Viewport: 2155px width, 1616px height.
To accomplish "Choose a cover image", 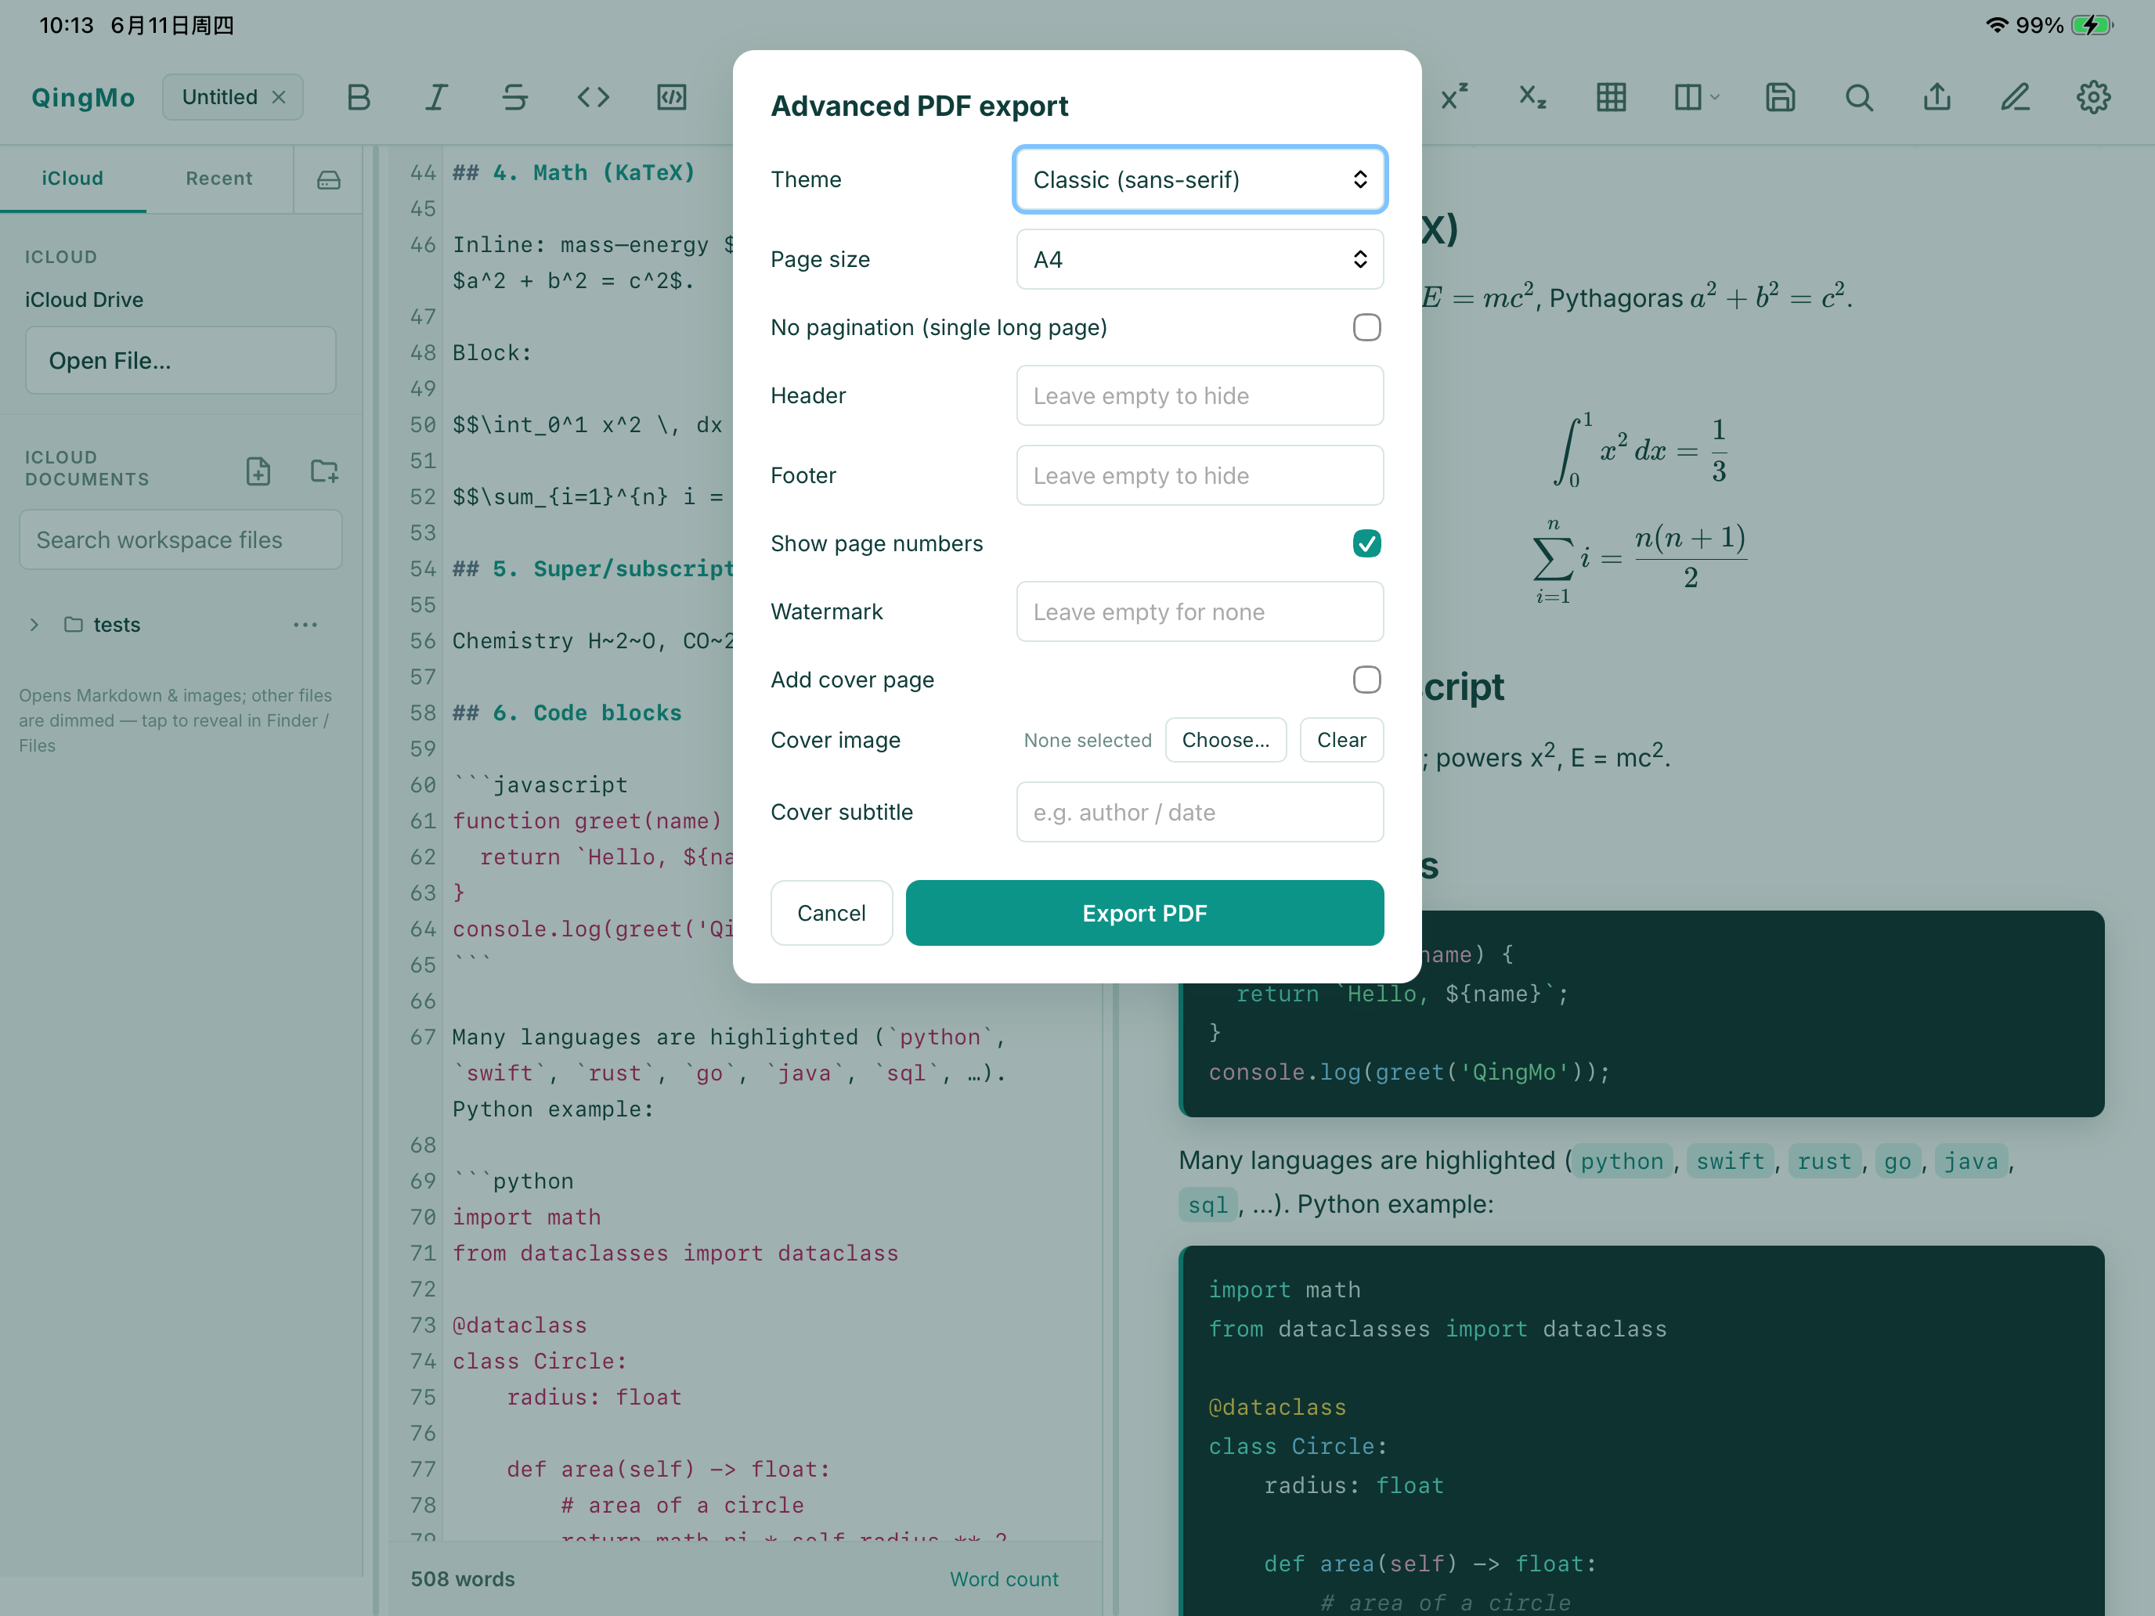I will coord(1225,741).
